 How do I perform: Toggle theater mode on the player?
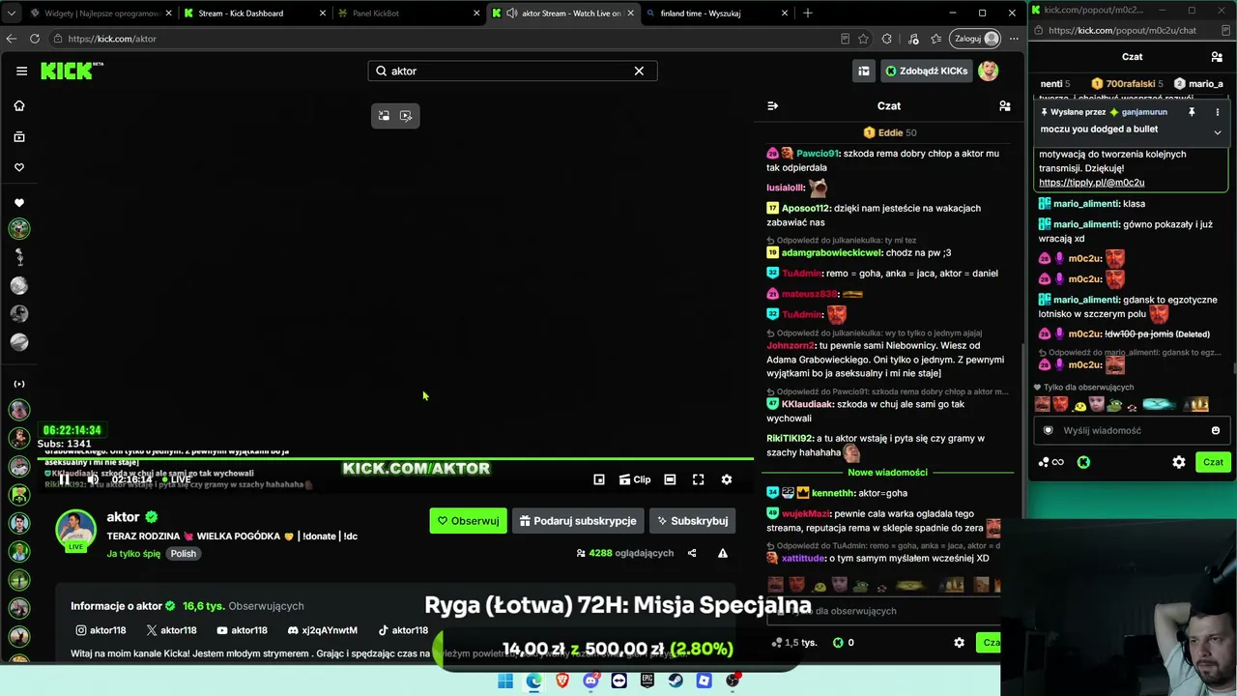[x=670, y=479]
